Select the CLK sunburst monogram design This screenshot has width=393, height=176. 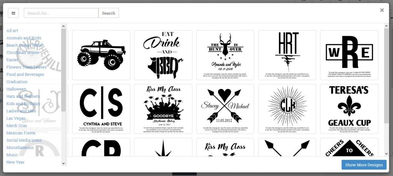[x=287, y=109]
